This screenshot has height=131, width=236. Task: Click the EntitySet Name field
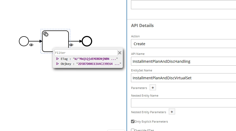[183, 78]
